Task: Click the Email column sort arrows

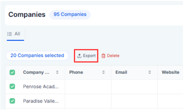Action: click(x=150, y=73)
